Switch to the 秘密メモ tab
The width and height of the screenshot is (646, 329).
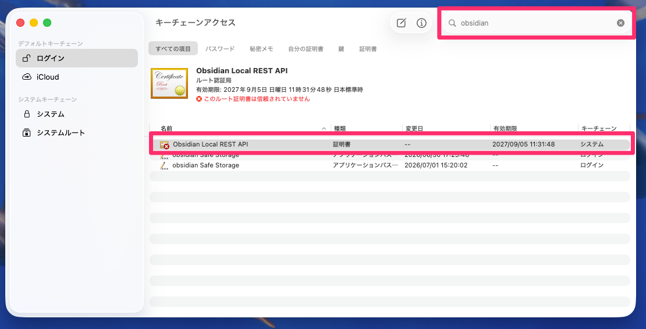pos(261,48)
